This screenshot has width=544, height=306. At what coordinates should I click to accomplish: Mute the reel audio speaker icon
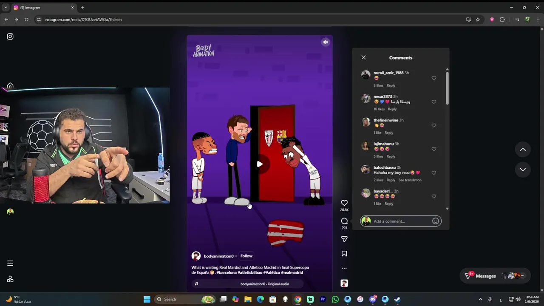click(326, 42)
